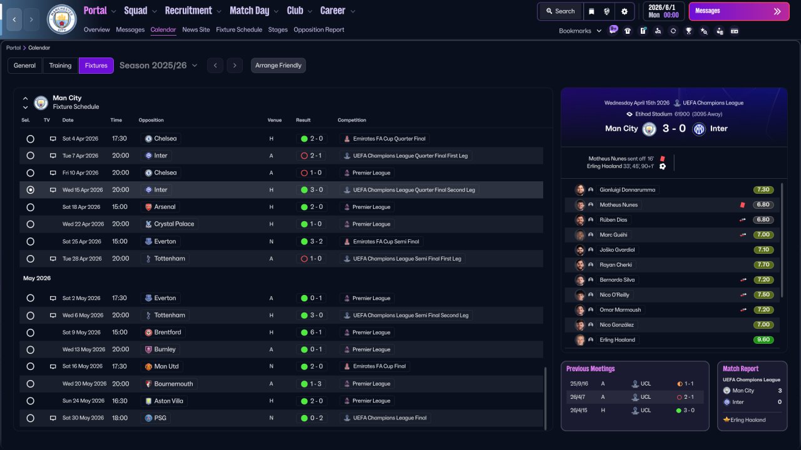801x450 pixels.
Task: Click the shirt icon in bookmarks bar
Action: pyautogui.click(x=628, y=31)
